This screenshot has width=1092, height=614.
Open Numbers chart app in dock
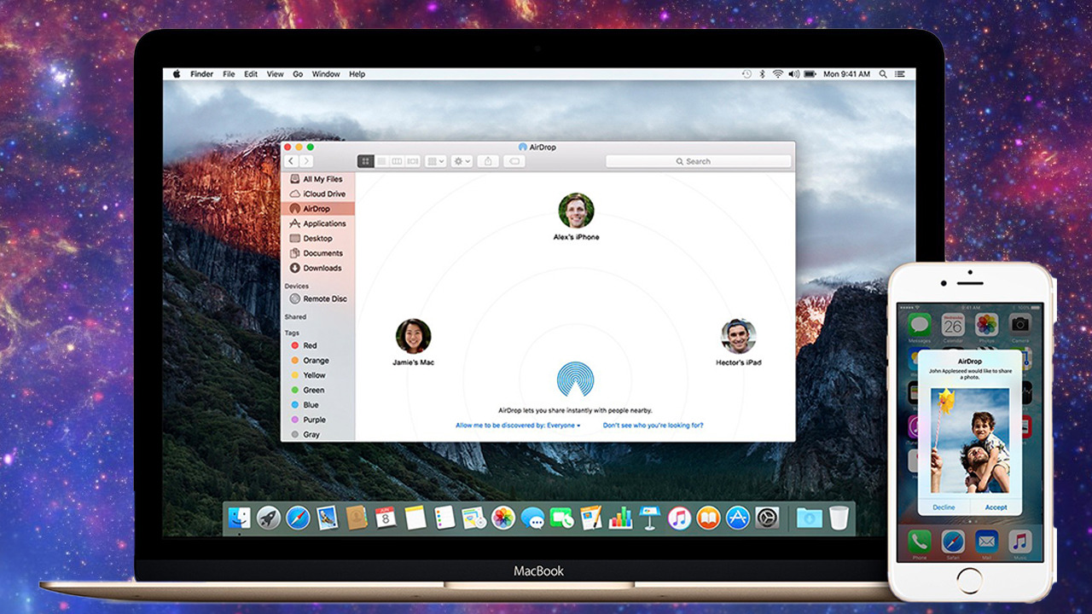620,517
